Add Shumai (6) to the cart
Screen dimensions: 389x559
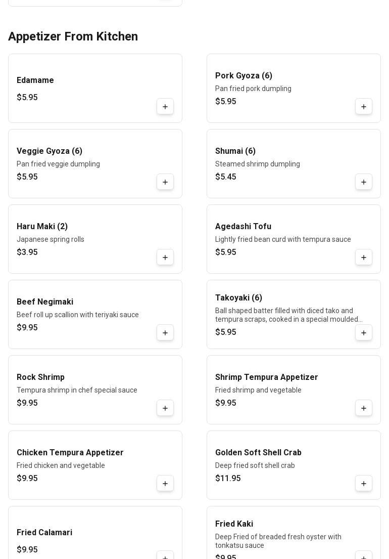tap(364, 182)
